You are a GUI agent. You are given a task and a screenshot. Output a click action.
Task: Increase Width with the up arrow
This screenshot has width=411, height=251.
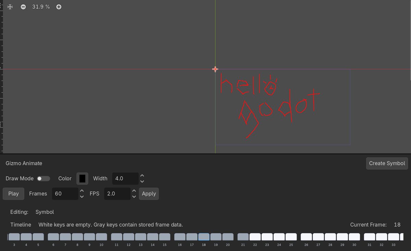[142, 176]
